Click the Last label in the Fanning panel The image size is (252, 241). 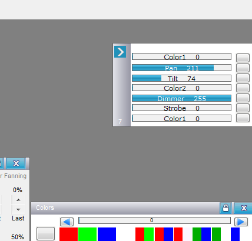click(x=18, y=218)
